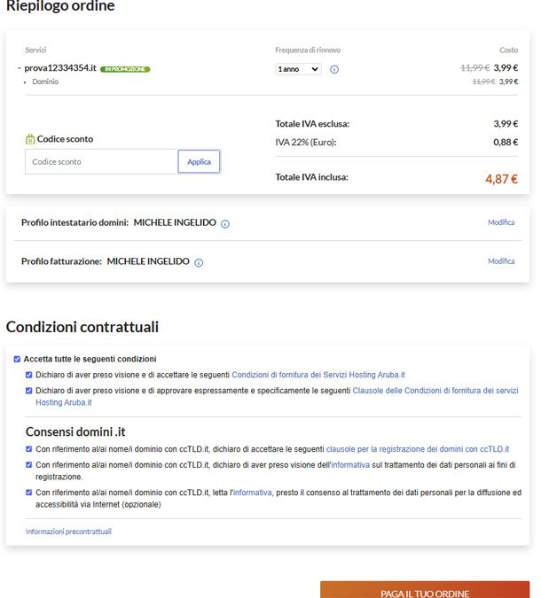
Task: Click info icon beside Profilo intestatario domini
Action: [225, 223]
